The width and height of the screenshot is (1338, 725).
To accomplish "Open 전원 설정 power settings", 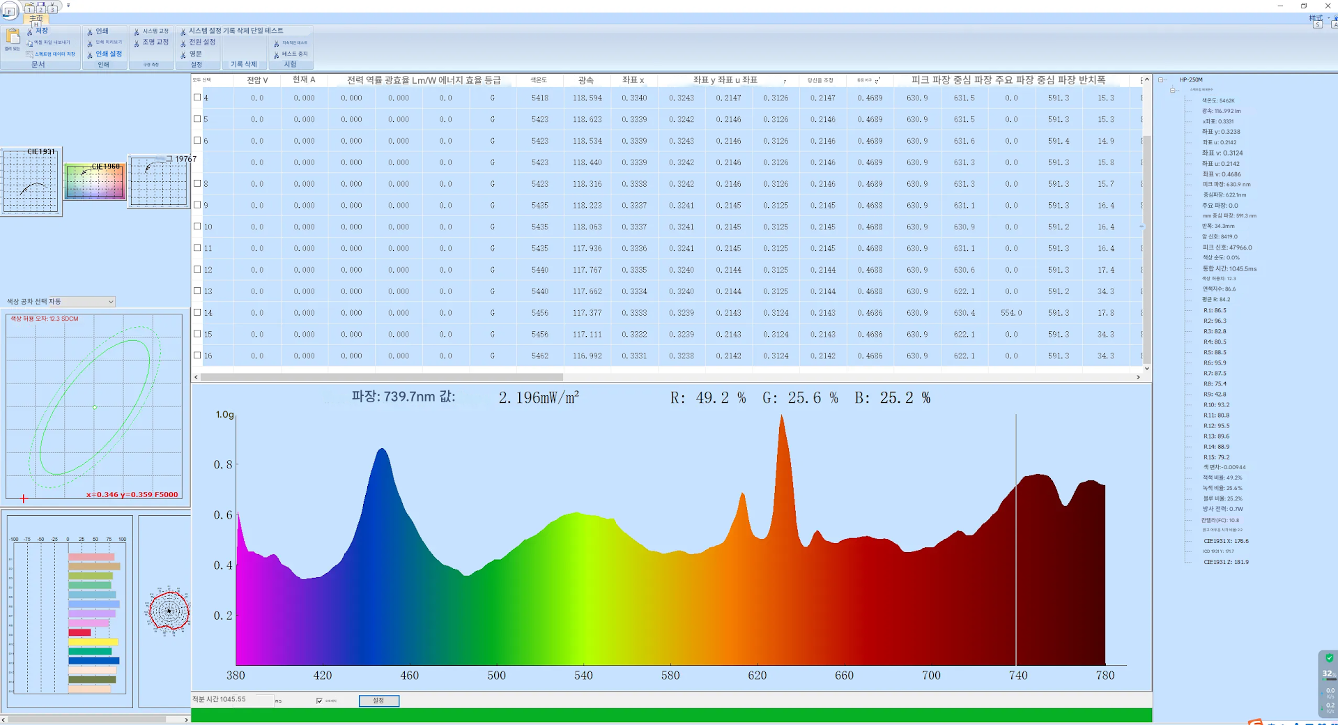I will click(183, 43).
